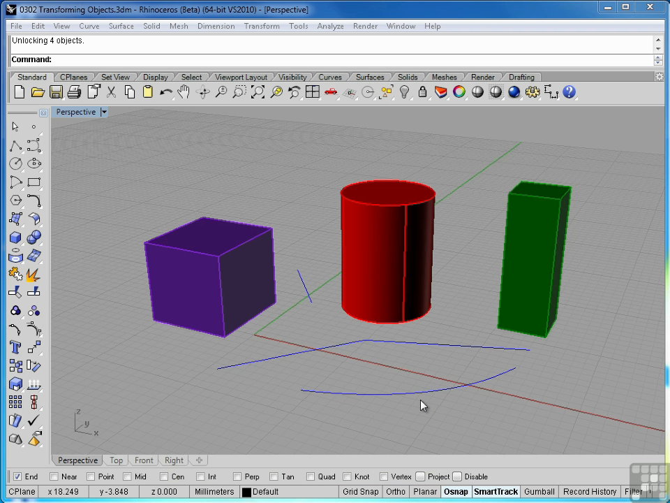The height and width of the screenshot is (503, 670).
Task: Toggle Osnap in status bar
Action: click(456, 492)
